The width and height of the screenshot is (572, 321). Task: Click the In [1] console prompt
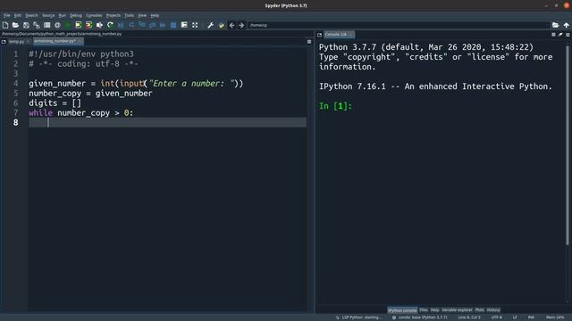tap(335, 106)
